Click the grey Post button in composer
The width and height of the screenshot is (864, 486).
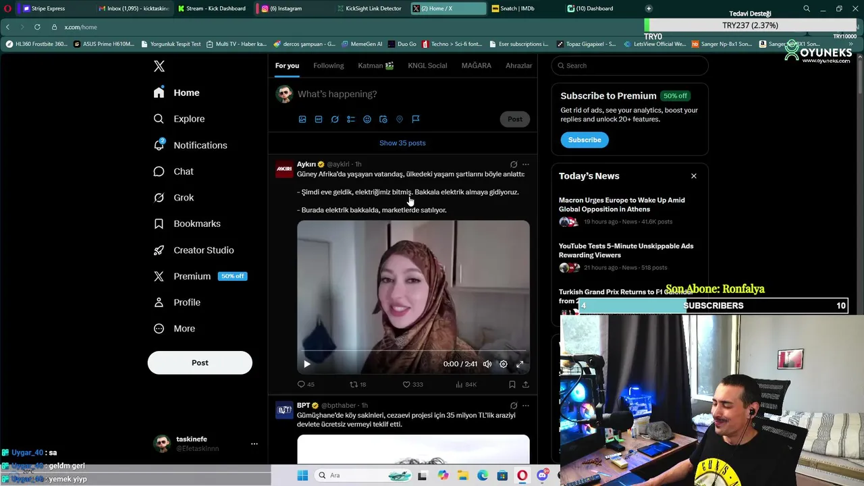click(515, 119)
